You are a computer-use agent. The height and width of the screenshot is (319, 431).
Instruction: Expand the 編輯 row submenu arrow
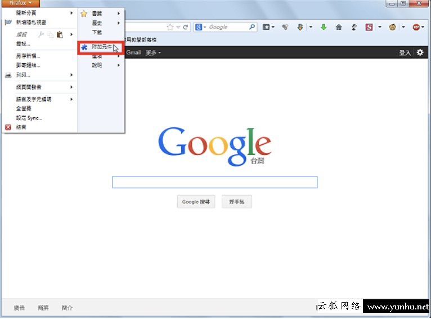[x=71, y=34]
